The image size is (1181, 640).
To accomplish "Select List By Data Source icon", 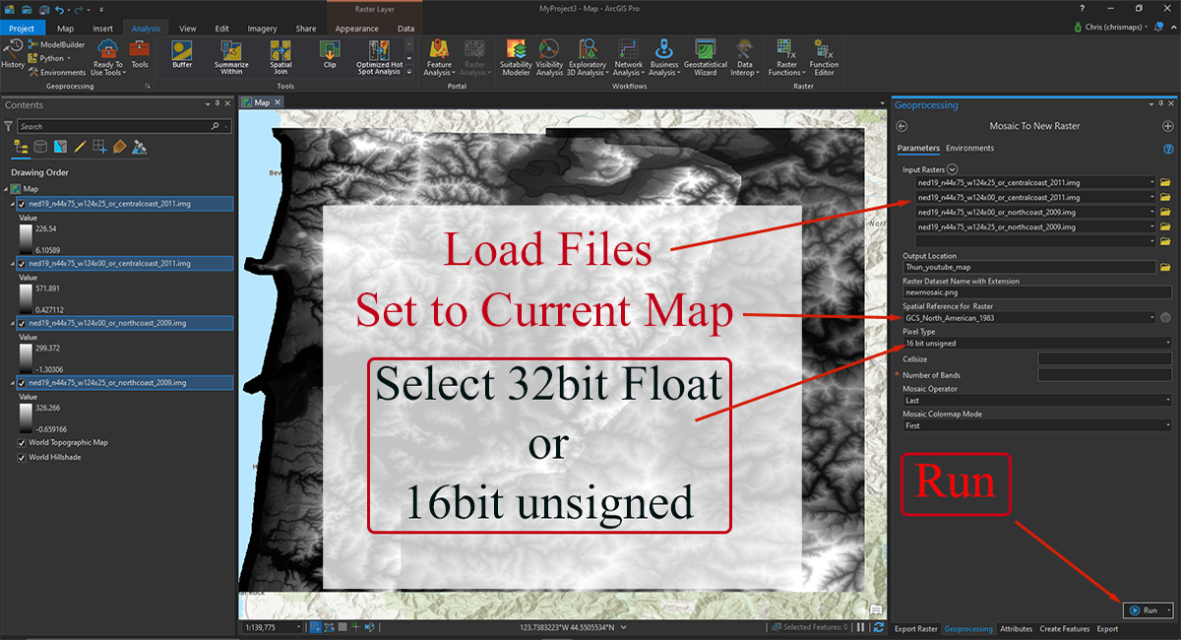I will [x=40, y=147].
